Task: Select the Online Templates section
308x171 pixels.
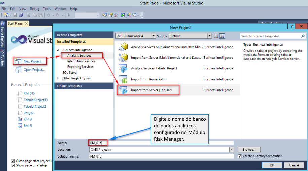Action: (84, 86)
